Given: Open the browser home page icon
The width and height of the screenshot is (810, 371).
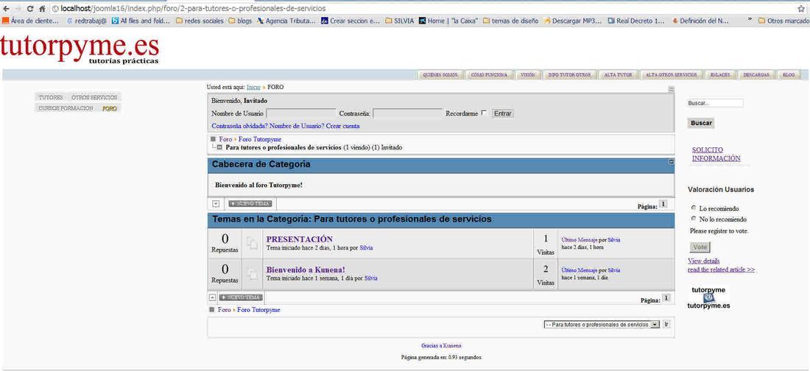Looking at the screenshot, I should point(43,9).
